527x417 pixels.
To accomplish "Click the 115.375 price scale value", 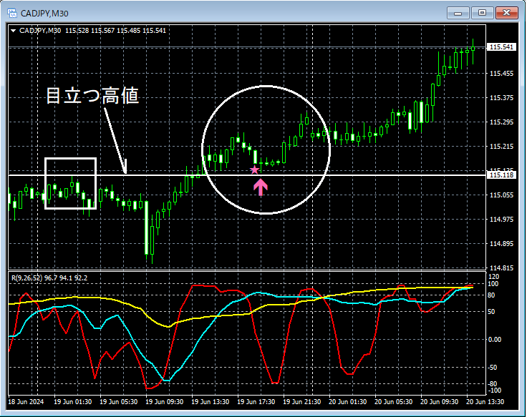I will (x=501, y=98).
